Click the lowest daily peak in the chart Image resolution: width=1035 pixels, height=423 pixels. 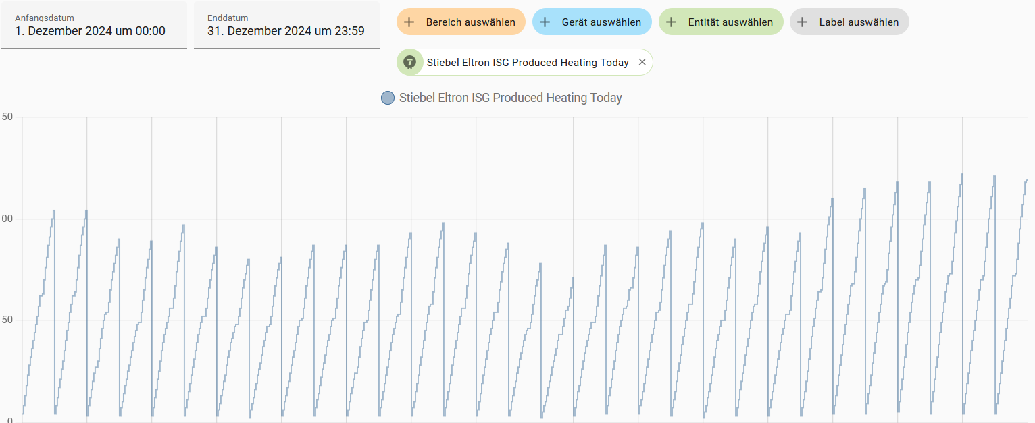point(573,278)
